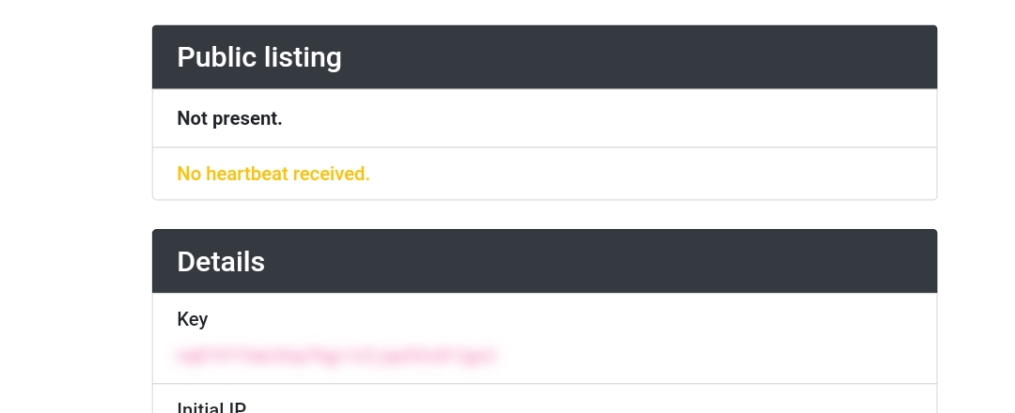This screenshot has width=1015, height=413.
Task: Click the word "received" in the yellow text
Action: pyautogui.click(x=329, y=174)
